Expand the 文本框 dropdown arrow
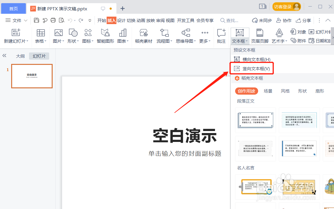 click(247, 41)
